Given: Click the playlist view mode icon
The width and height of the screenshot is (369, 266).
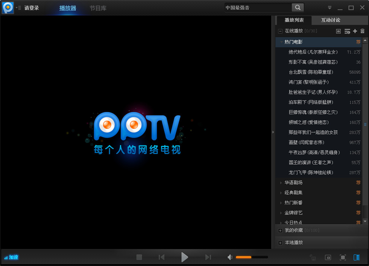Looking at the screenshot, I should click(338, 31).
